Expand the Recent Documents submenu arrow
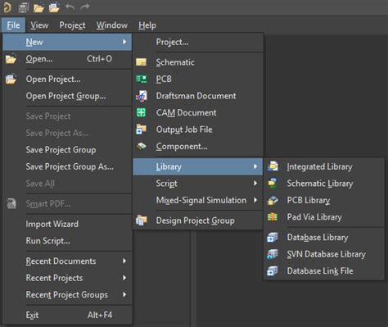Screen dimensions: 388x327 [x=124, y=261]
